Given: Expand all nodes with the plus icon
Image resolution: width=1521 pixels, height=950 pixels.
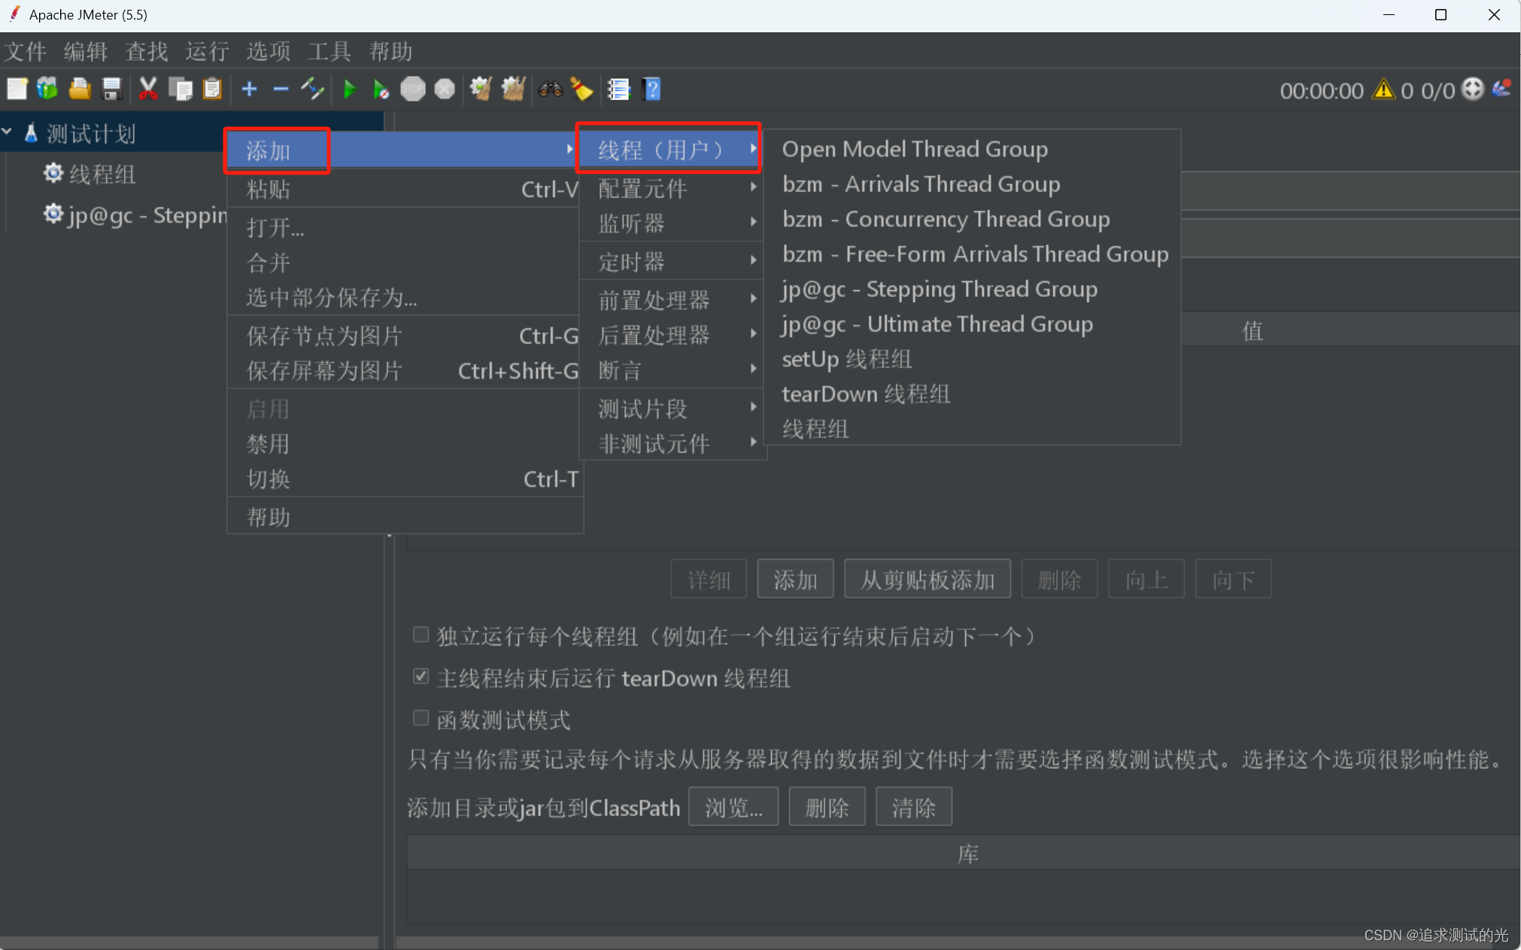Looking at the screenshot, I should (x=249, y=89).
